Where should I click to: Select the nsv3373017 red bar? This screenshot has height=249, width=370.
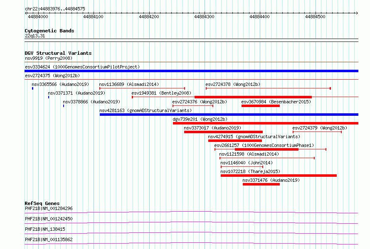click(x=223, y=132)
